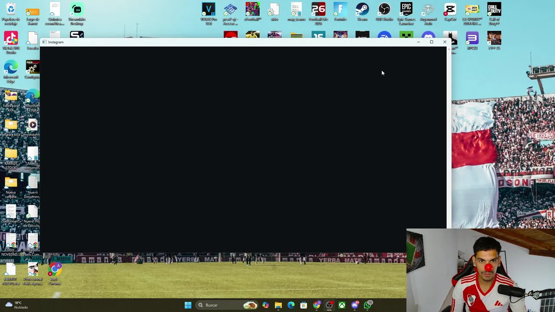Open the fotos para kick folder
Screen dimensions: 555x312
pyautogui.click(x=11, y=101)
